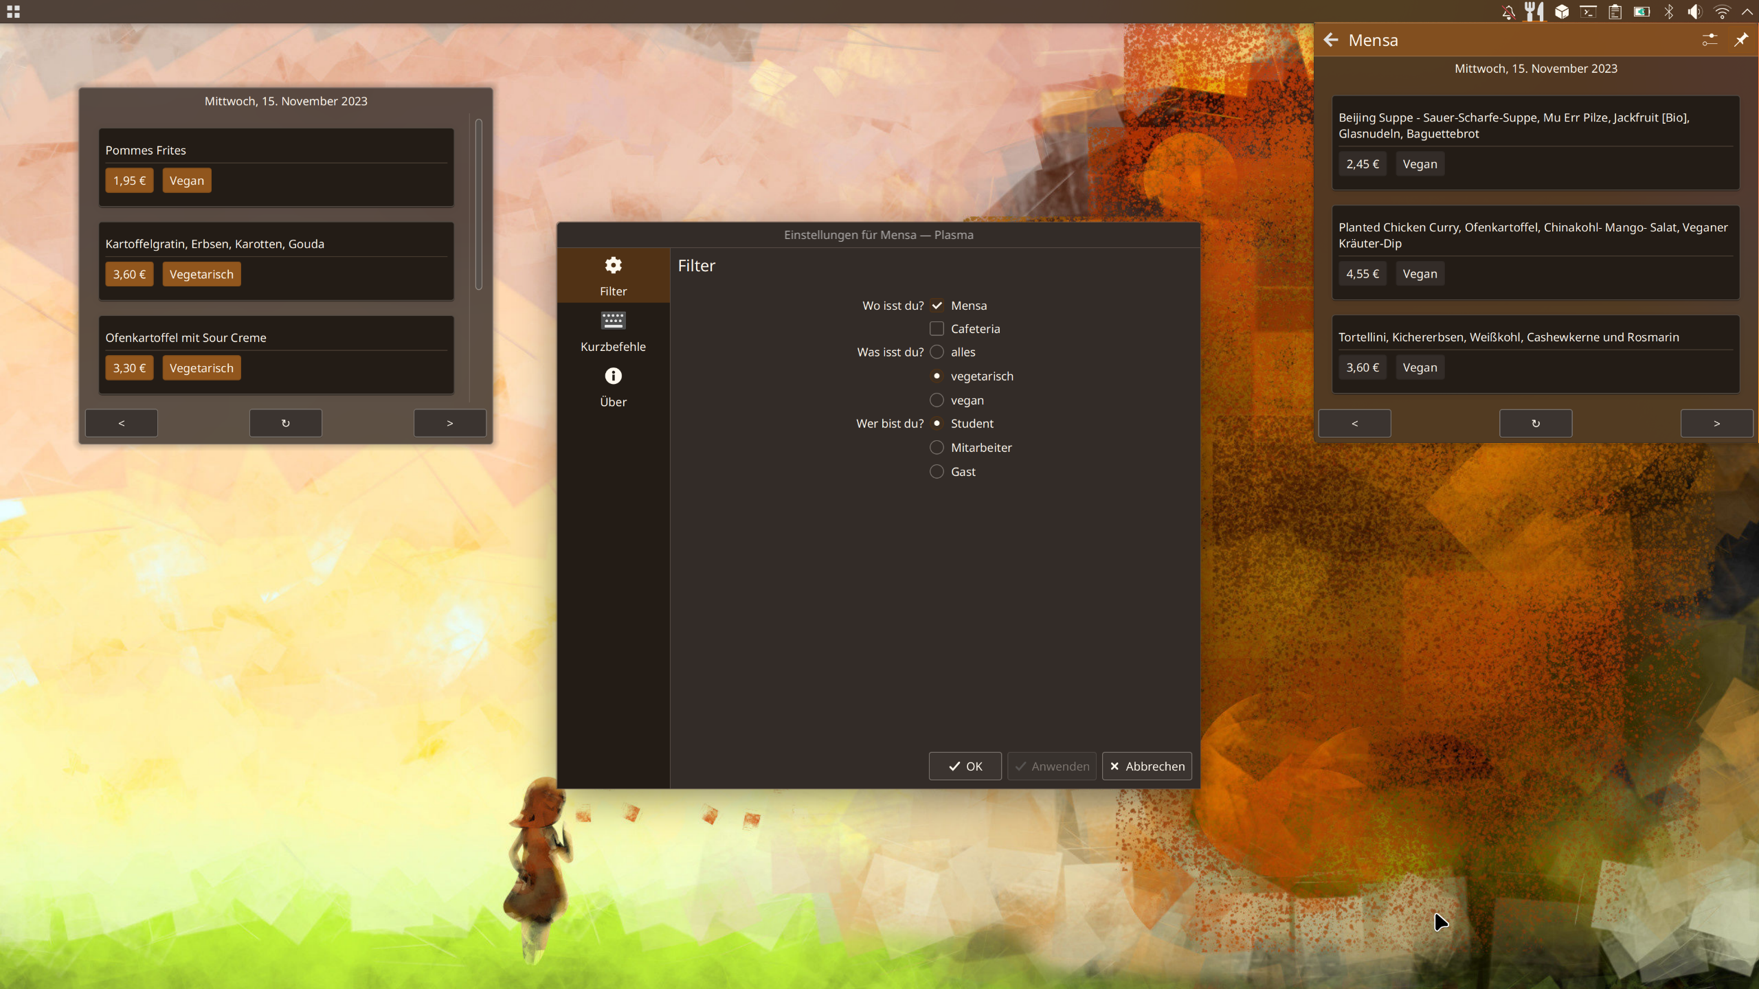This screenshot has width=1759, height=989.
Task: Click the desktop widget scrollbar
Action: coord(479,204)
